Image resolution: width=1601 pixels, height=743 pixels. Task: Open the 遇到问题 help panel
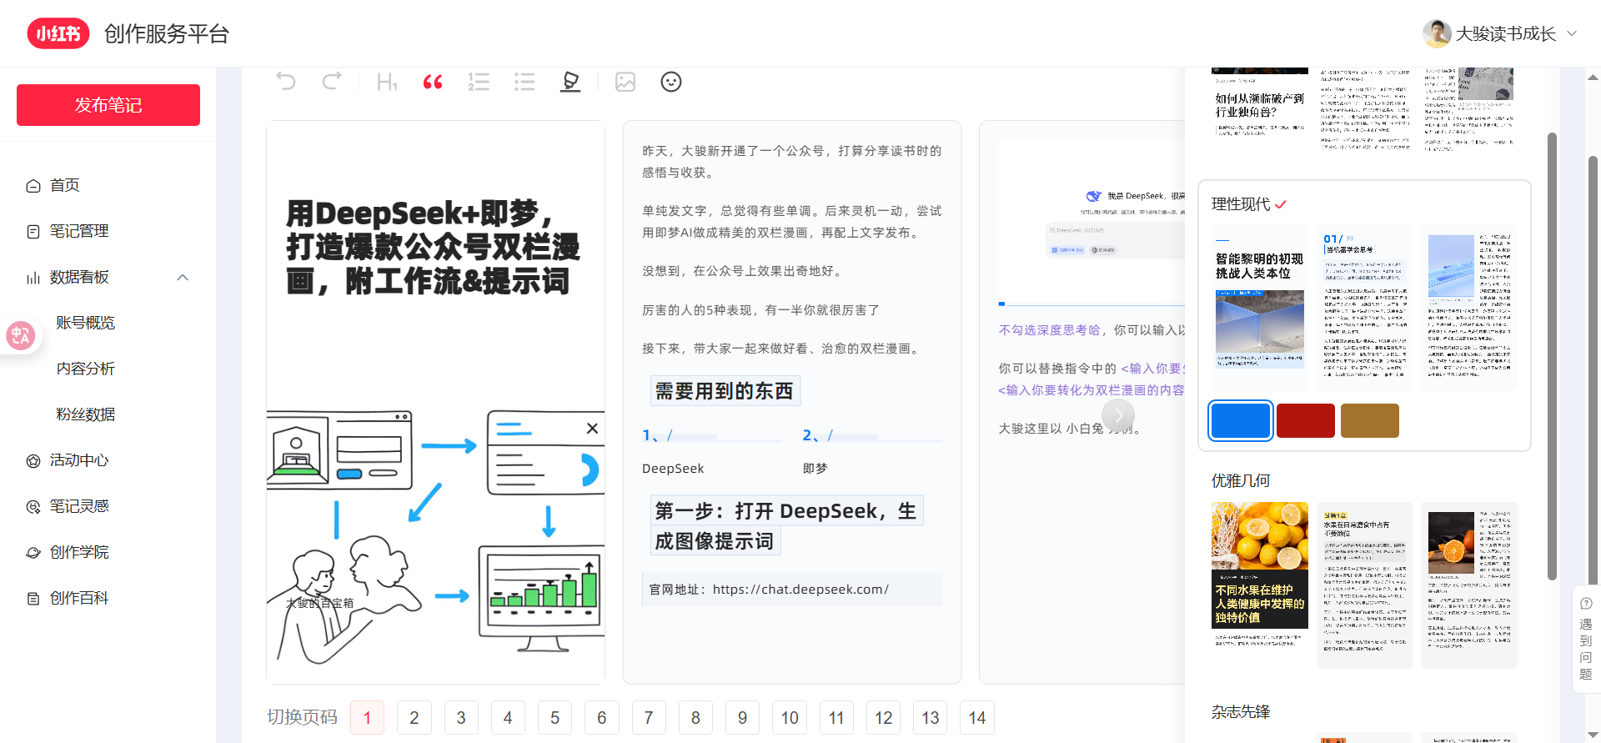[1585, 639]
